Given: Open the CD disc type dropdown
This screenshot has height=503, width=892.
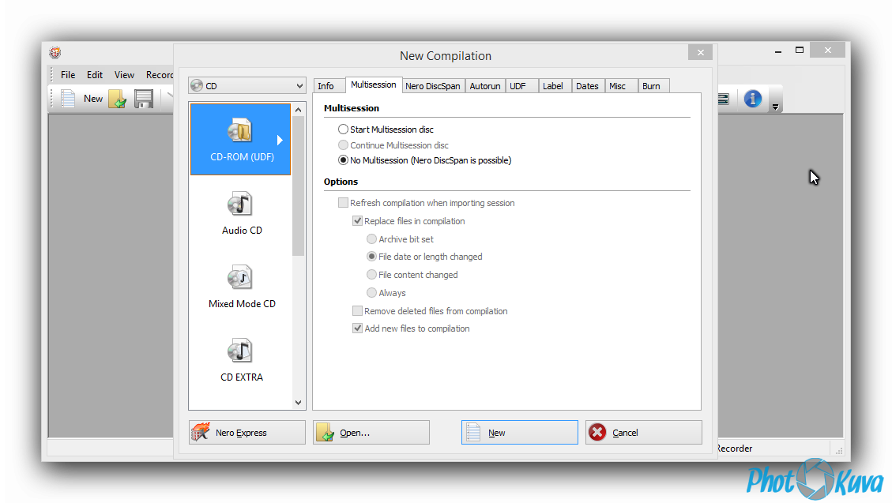Looking at the screenshot, I should [x=247, y=86].
